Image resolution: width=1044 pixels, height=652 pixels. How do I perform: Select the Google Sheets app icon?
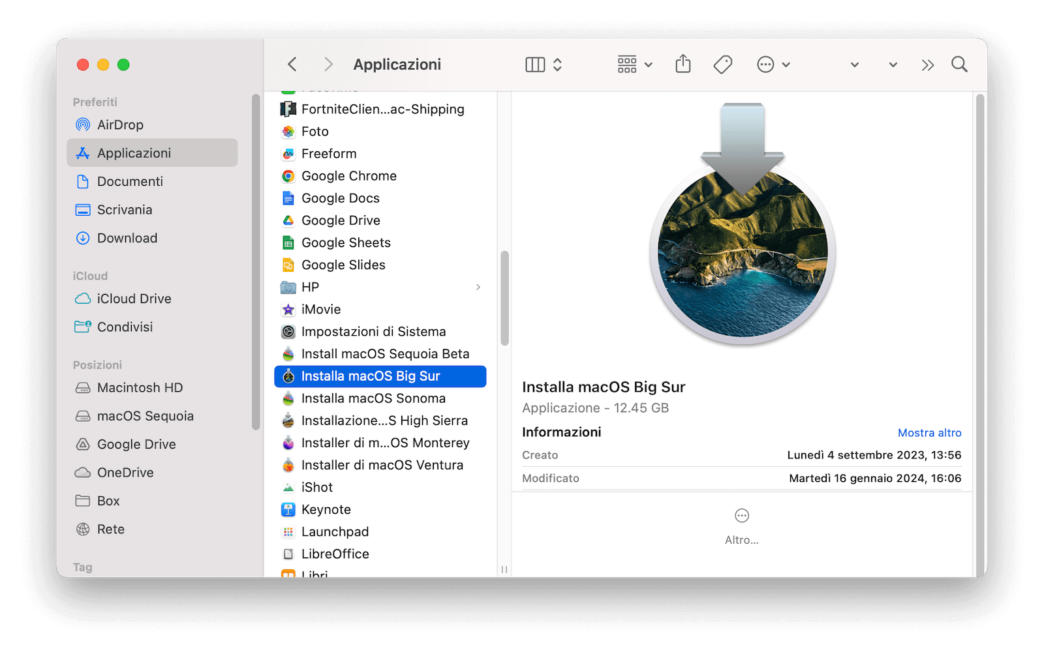pyautogui.click(x=288, y=243)
